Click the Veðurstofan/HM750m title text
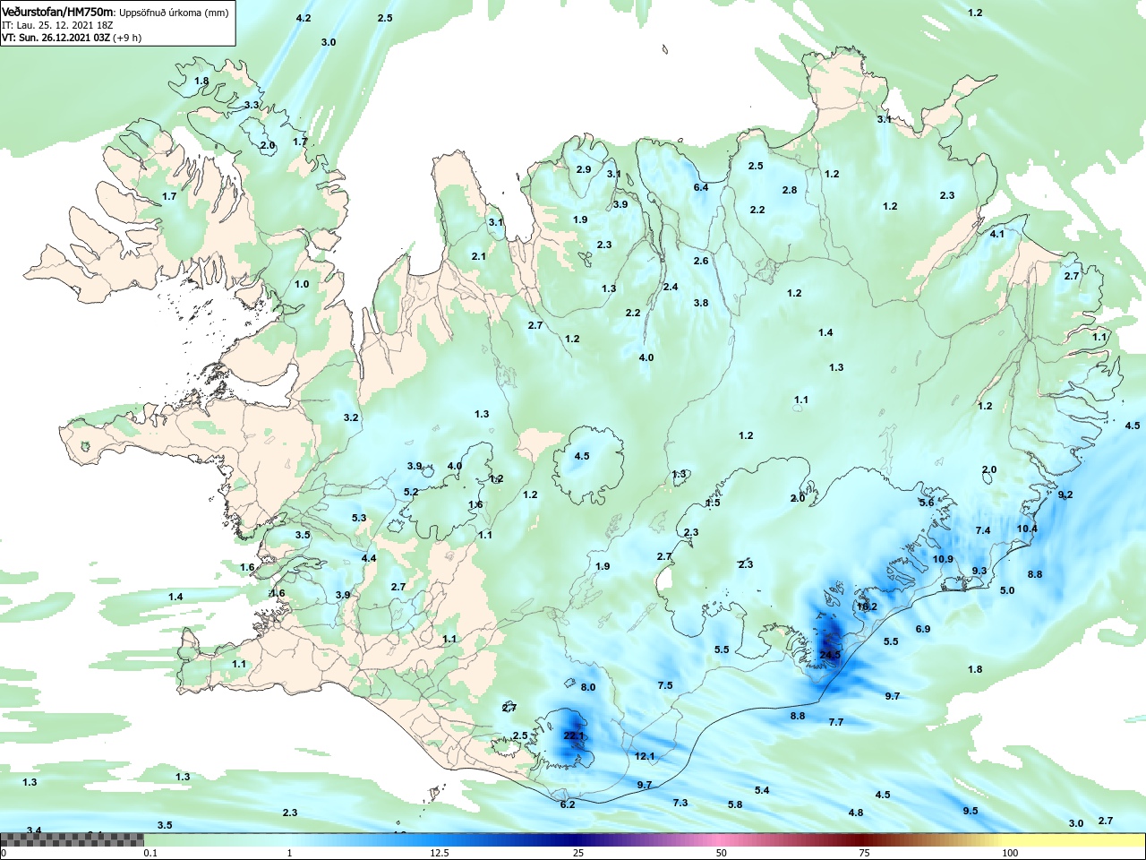1146x860 pixels. pyautogui.click(x=58, y=12)
